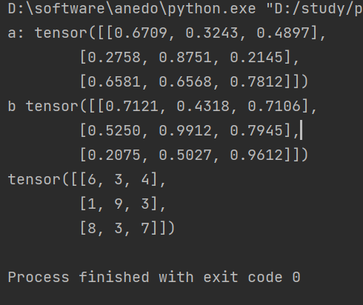Place cursor on value 0.9912

[x=185, y=131]
